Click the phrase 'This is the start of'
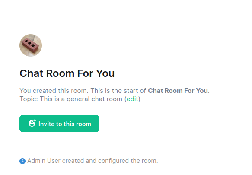252x175 pixels. click(118, 91)
